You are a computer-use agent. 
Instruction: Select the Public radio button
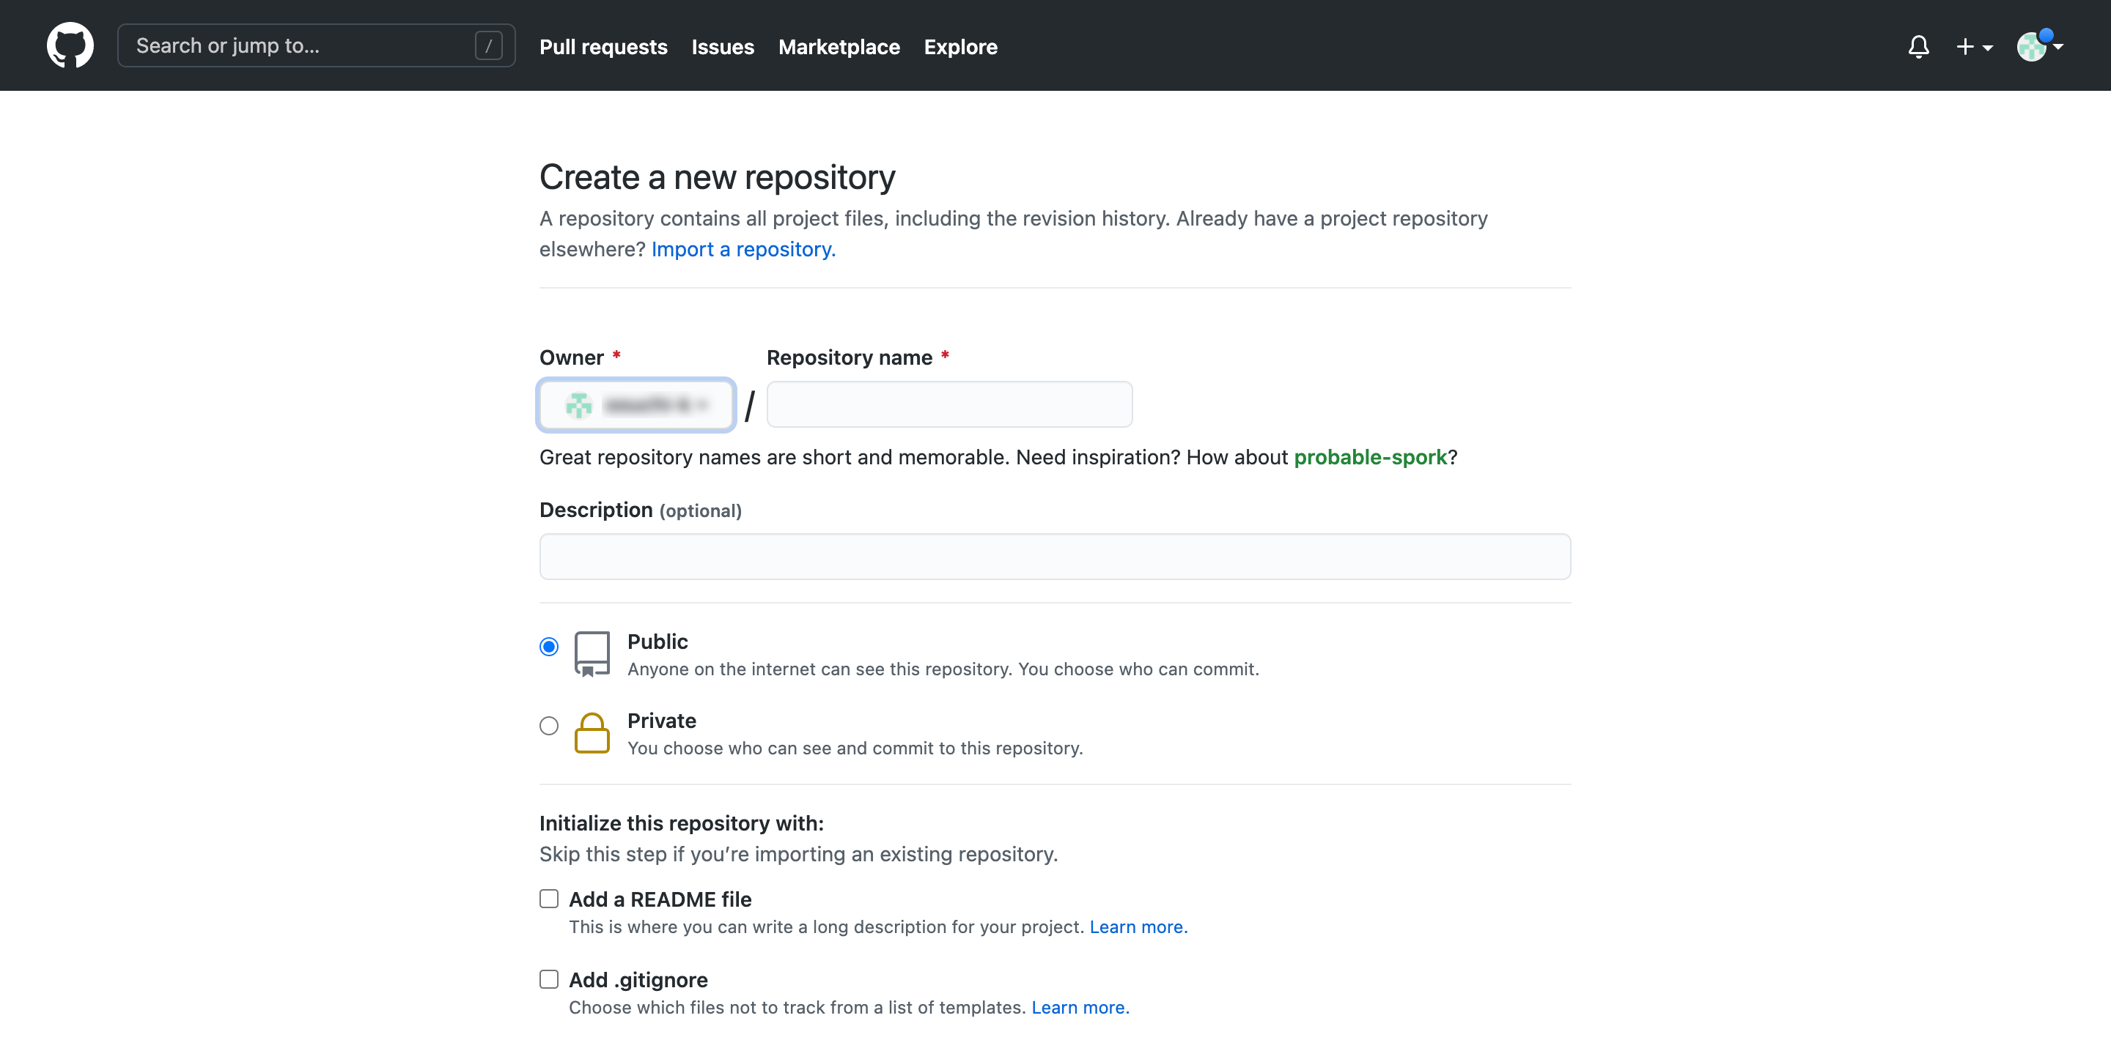click(x=548, y=647)
